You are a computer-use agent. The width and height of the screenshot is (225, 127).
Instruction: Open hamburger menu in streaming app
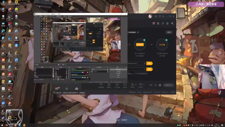[x=163, y=16]
